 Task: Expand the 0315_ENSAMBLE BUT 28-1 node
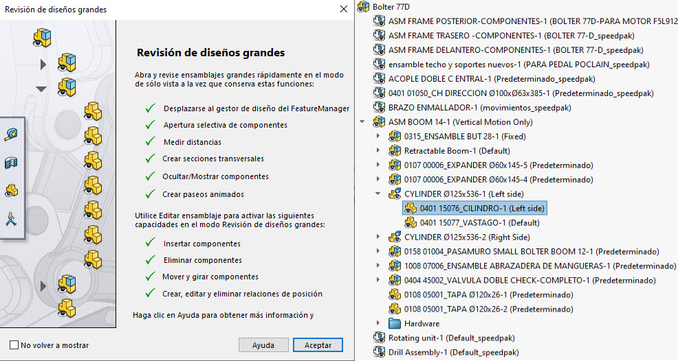point(378,137)
